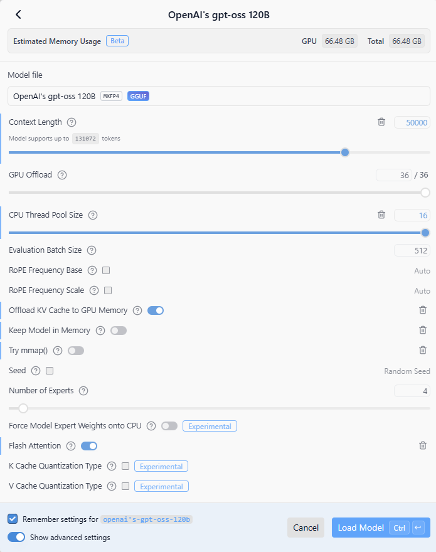
Task: Disable Offload KV Cache to GPU Memory toggle
Action: click(x=156, y=310)
